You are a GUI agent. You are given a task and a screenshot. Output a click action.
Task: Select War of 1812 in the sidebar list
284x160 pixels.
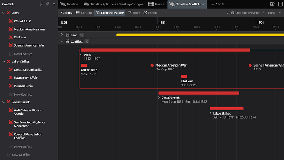(22, 21)
